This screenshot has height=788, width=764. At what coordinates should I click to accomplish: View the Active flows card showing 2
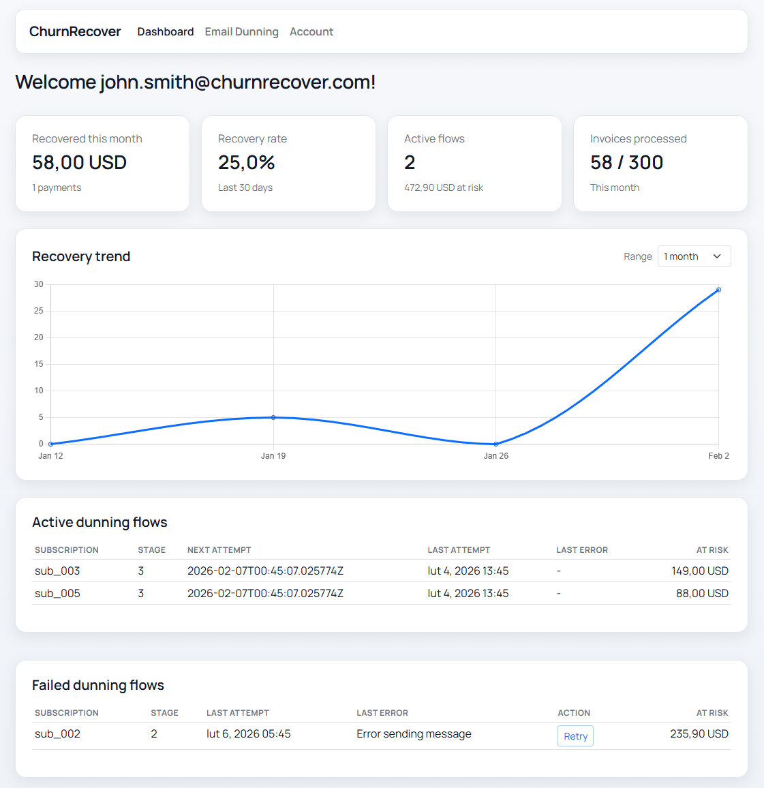click(474, 164)
